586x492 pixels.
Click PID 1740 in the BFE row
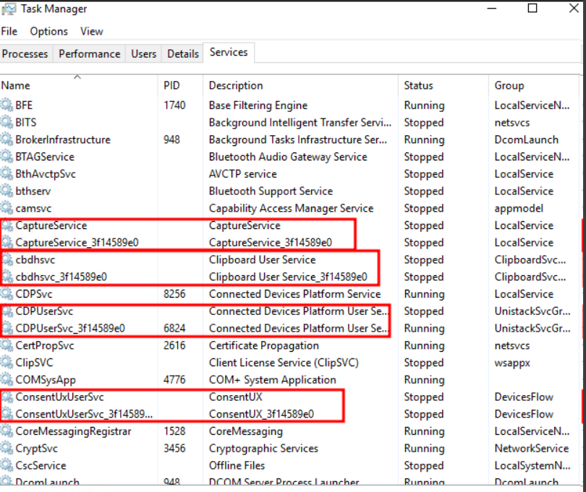(174, 105)
